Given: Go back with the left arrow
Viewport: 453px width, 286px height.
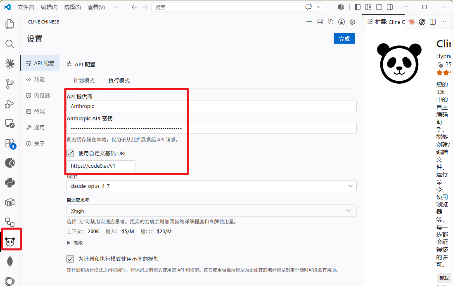Looking at the screenshot, I should pyautogui.click(x=134, y=7).
